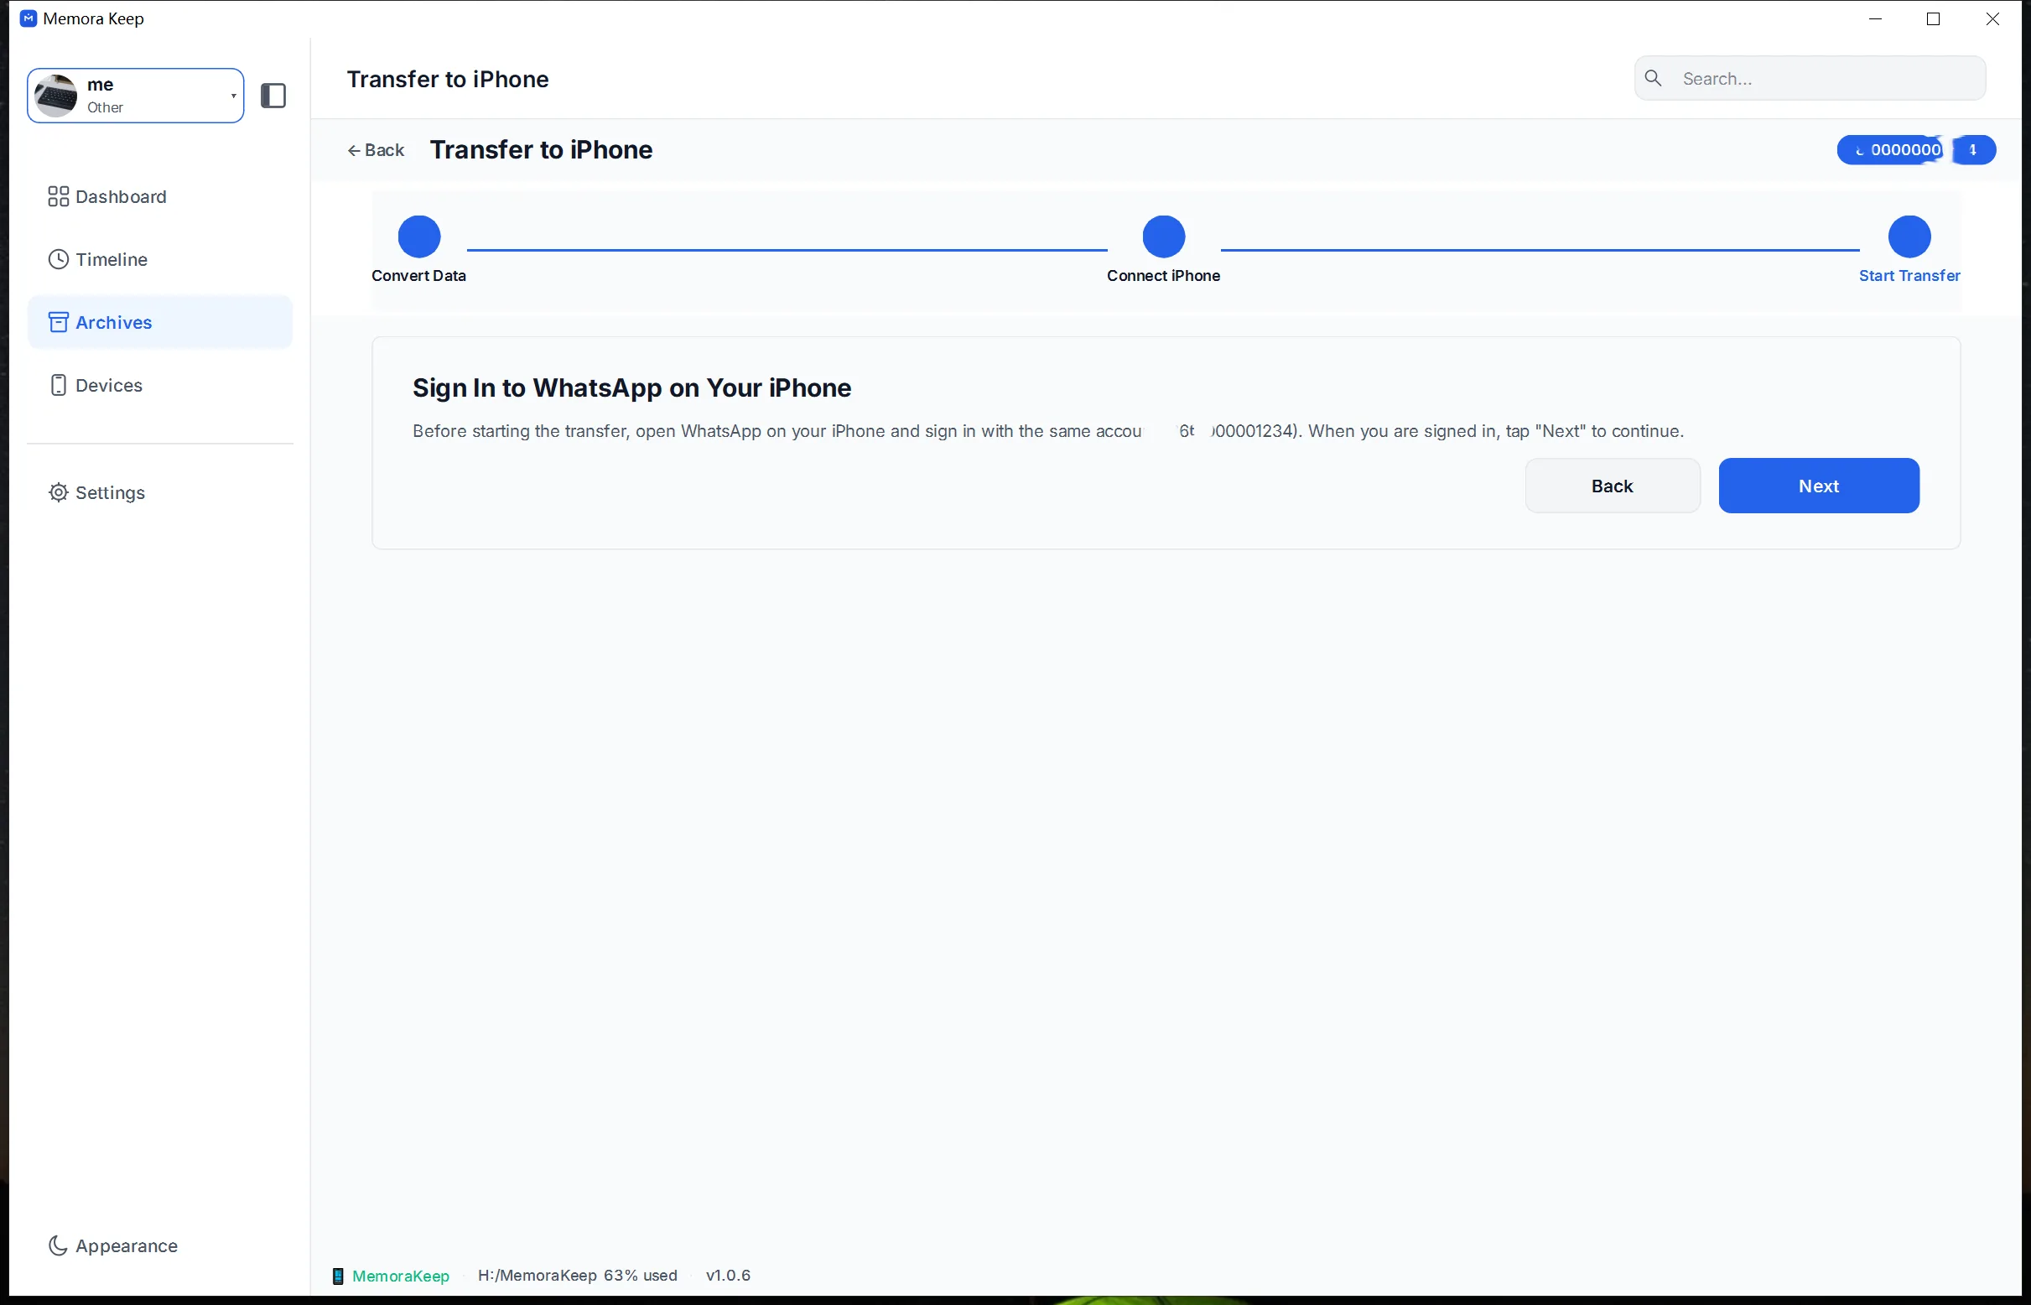Viewport: 2031px width, 1305px height.
Task: Open the Devices section
Action: (160, 385)
